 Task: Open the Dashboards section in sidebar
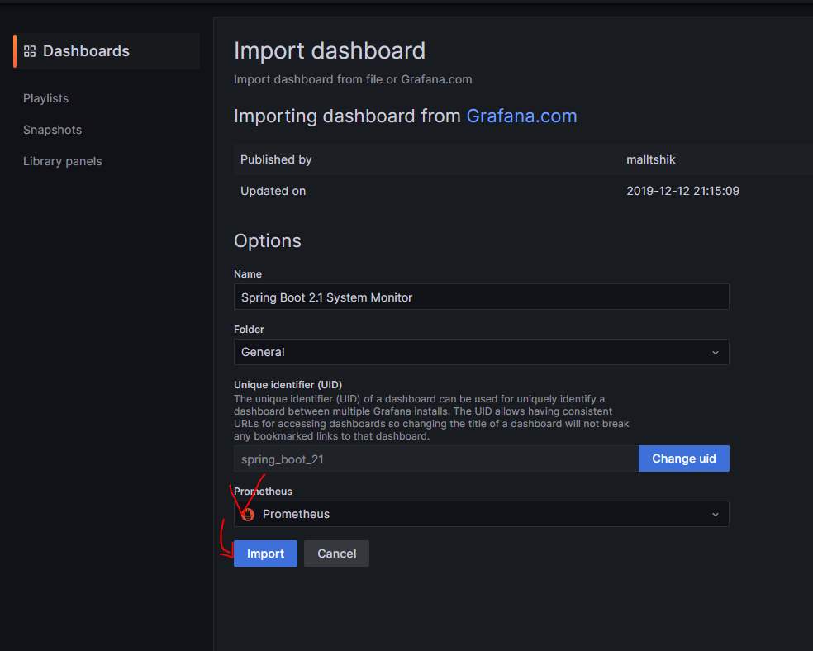pyautogui.click(x=107, y=51)
